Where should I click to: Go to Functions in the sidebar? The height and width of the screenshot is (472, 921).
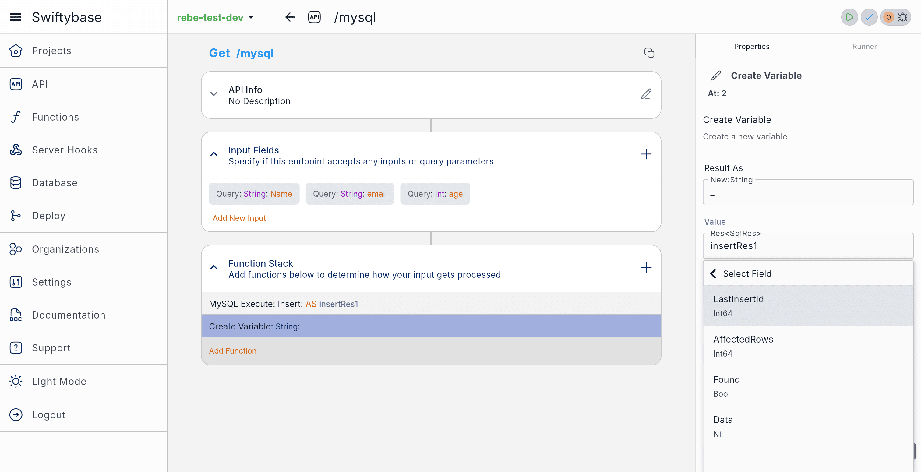(x=83, y=117)
